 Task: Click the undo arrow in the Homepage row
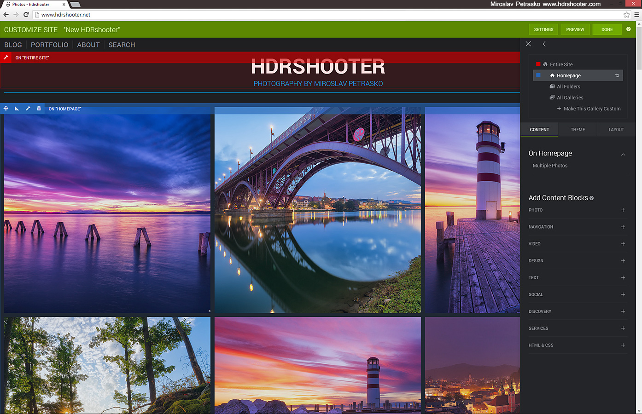click(x=617, y=75)
